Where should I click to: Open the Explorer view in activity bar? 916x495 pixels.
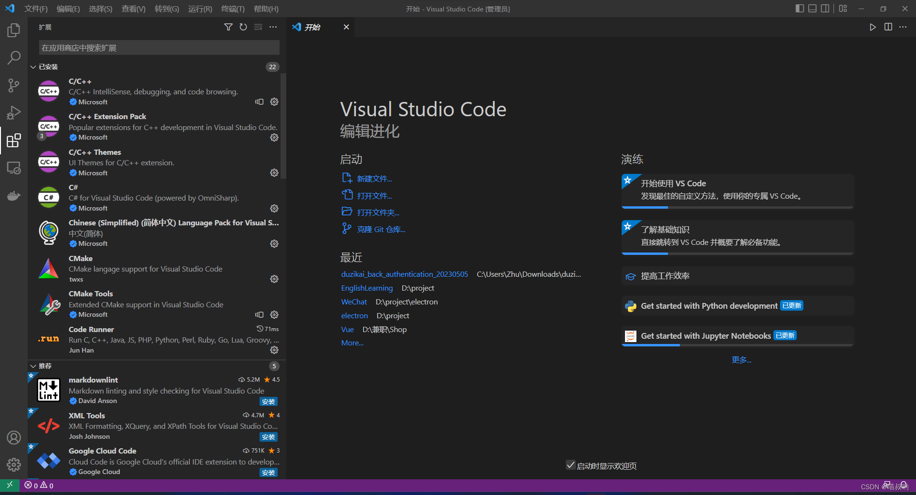[14, 30]
